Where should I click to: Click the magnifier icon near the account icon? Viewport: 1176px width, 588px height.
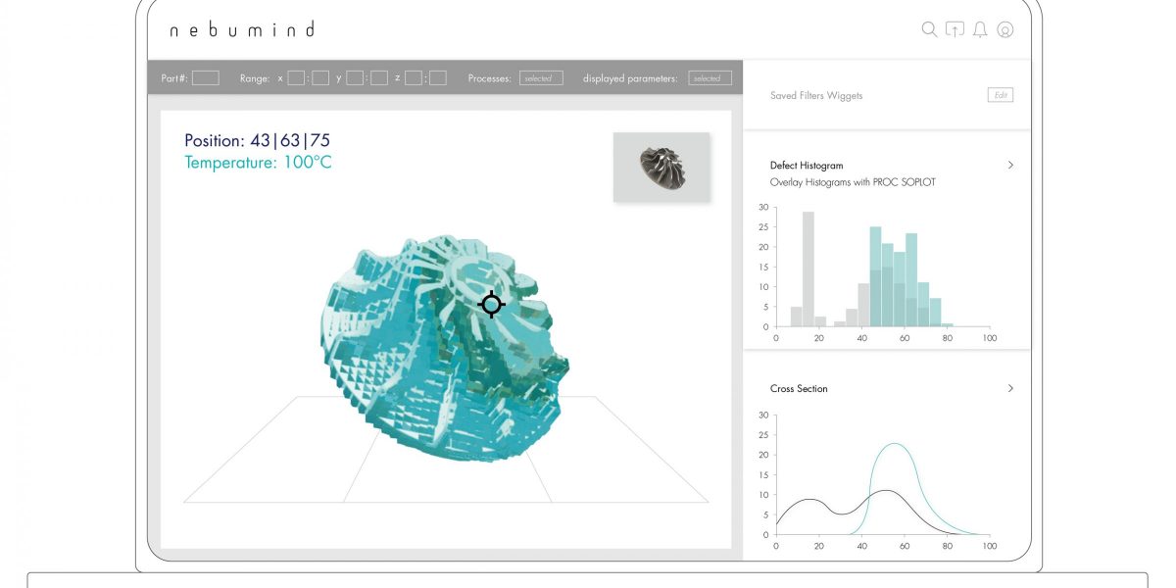click(928, 29)
